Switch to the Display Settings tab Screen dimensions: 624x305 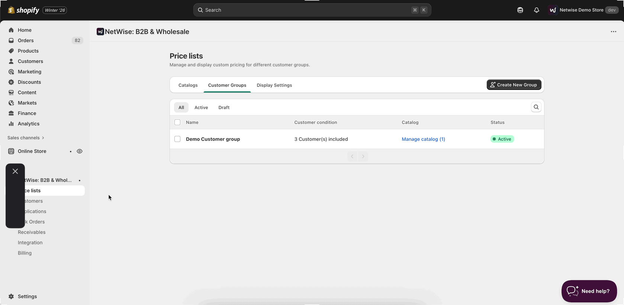274,85
